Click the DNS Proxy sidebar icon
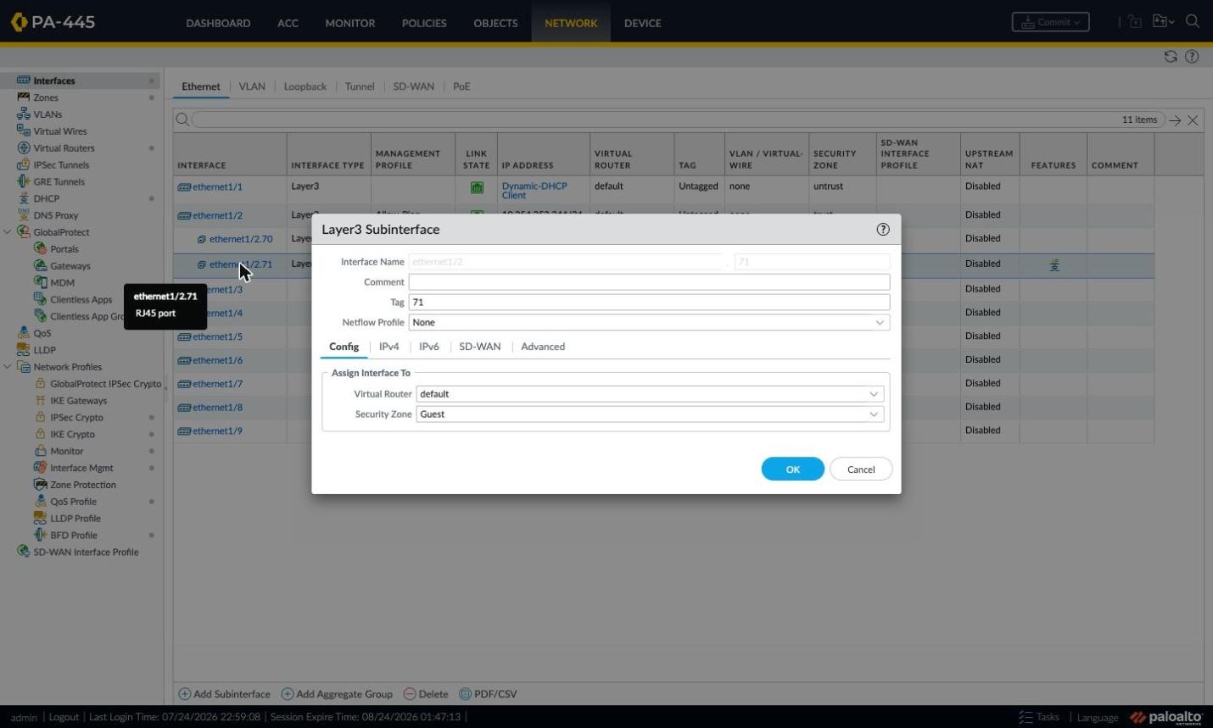This screenshot has width=1213, height=728. click(24, 215)
